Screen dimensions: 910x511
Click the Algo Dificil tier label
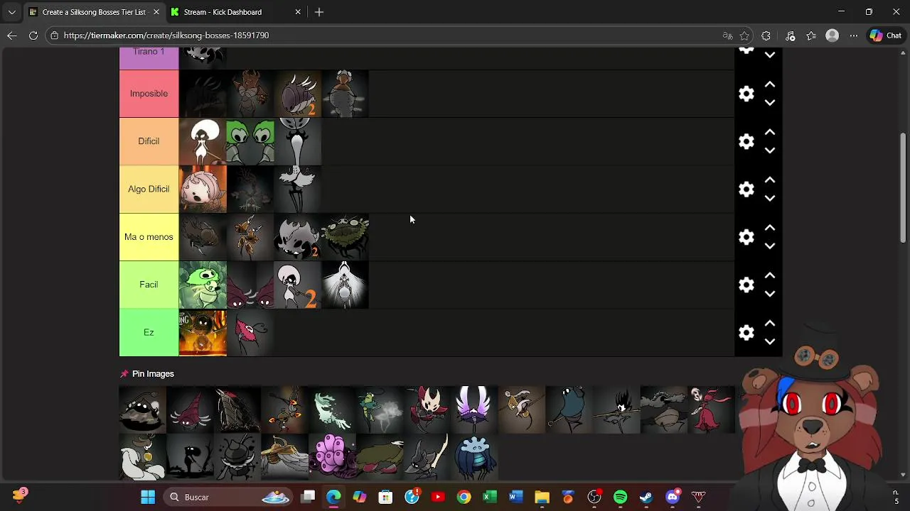(x=149, y=189)
